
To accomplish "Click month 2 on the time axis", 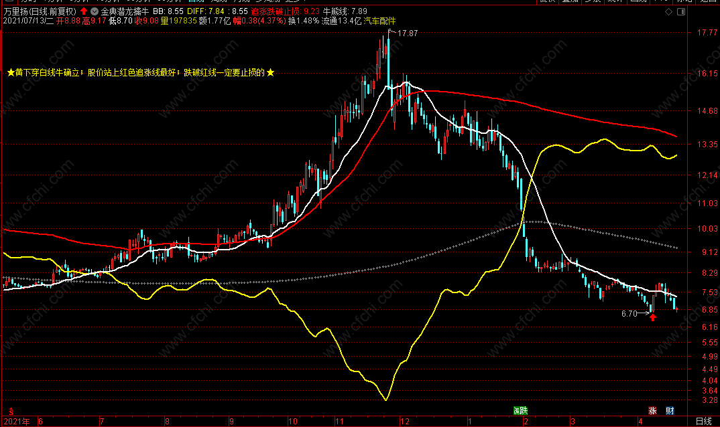I will (x=526, y=422).
